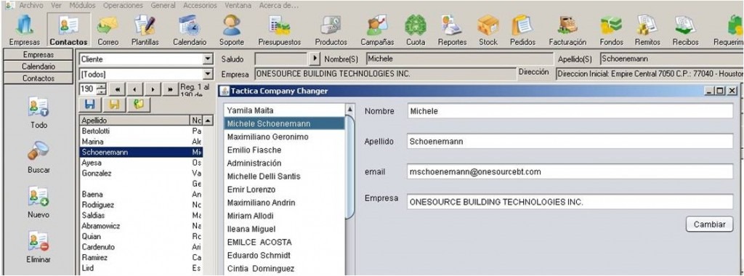
Task: Click the Nuevo contact icon
Action: pyautogui.click(x=39, y=196)
